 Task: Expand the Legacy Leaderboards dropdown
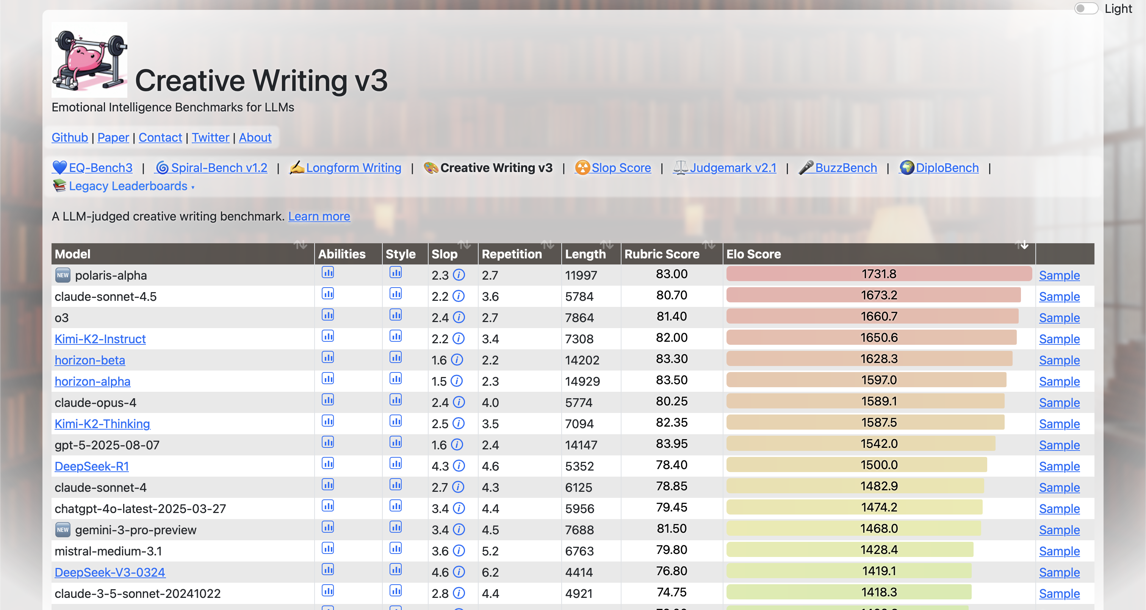[128, 186]
